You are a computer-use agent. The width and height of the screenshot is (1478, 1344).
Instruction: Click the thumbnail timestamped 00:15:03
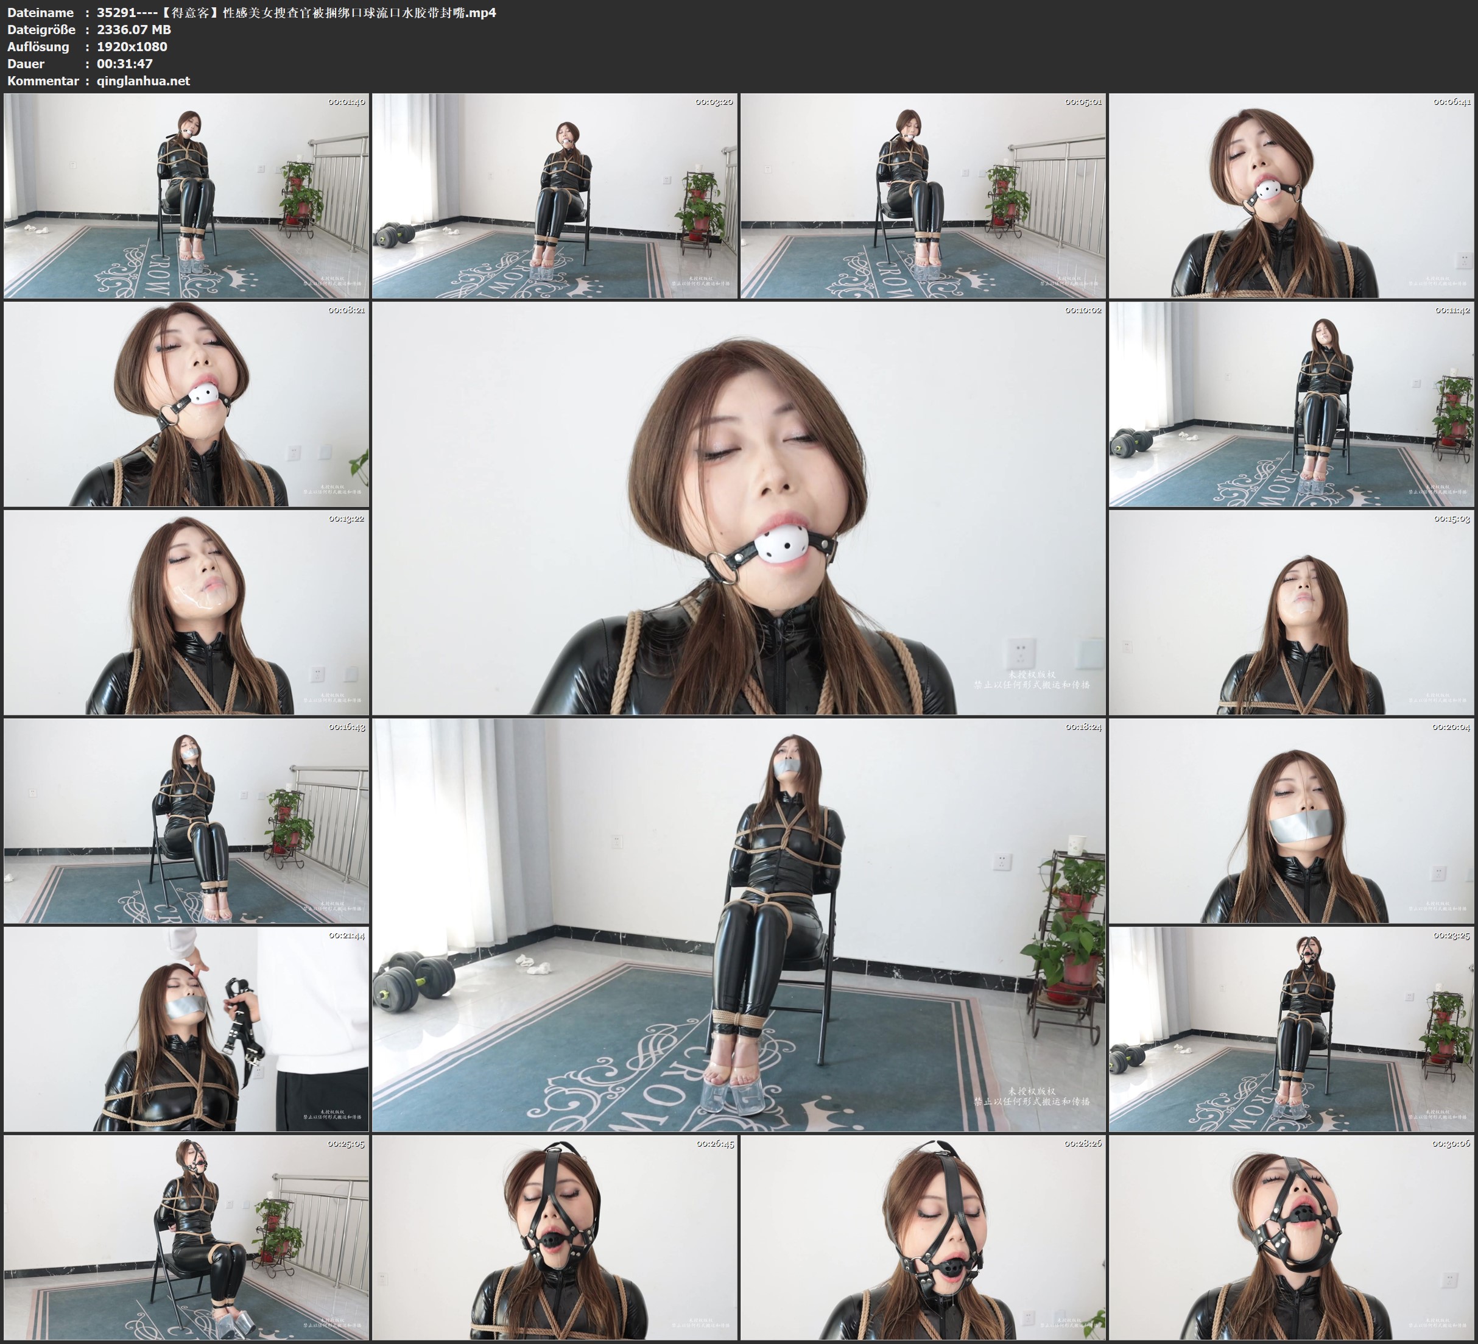coord(1291,612)
